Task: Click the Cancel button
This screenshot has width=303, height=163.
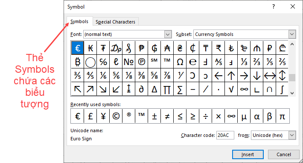Action: [x=284, y=154]
